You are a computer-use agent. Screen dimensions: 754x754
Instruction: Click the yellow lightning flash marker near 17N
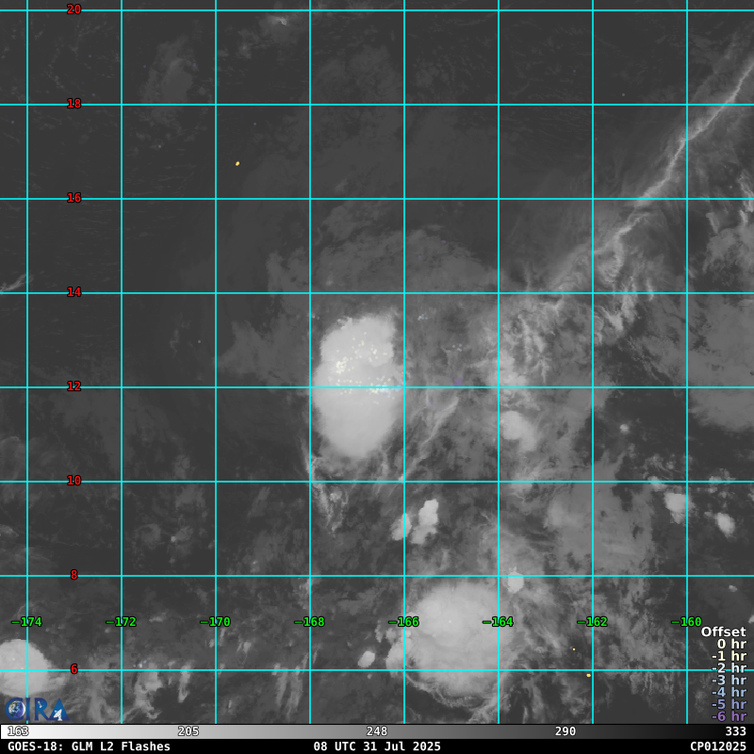pos(238,164)
